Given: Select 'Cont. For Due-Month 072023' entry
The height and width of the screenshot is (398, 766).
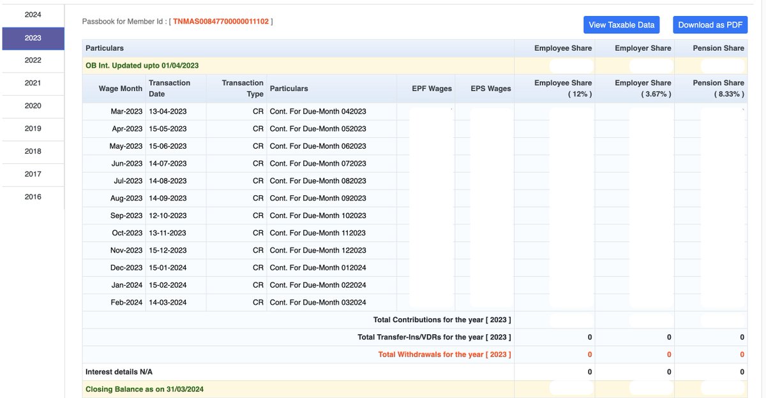Looking at the screenshot, I should (x=318, y=163).
